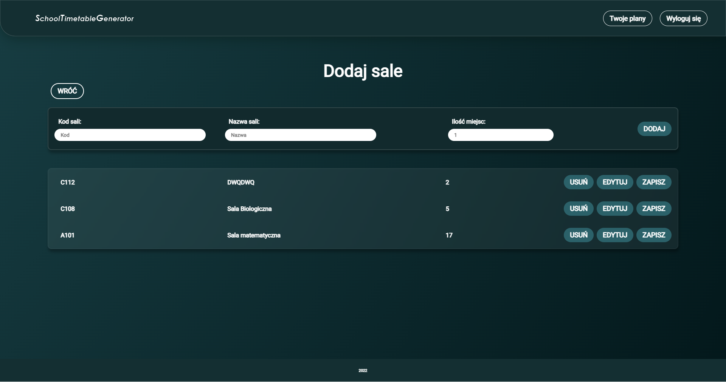Save room C112 with ZAPISZ
The image size is (726, 382).
point(654,182)
